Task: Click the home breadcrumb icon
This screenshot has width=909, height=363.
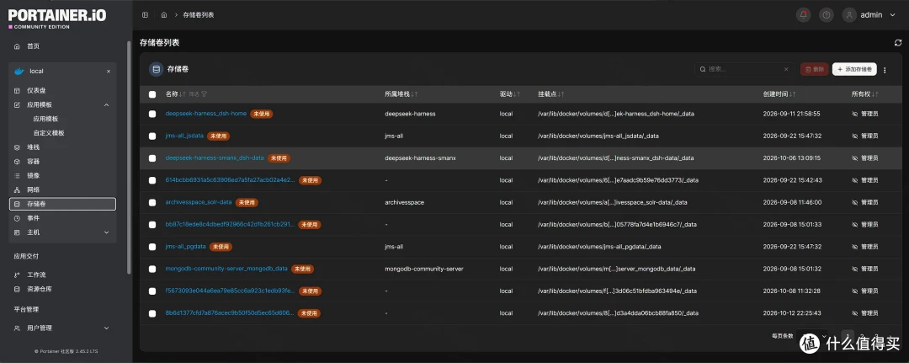Action: coord(165,15)
